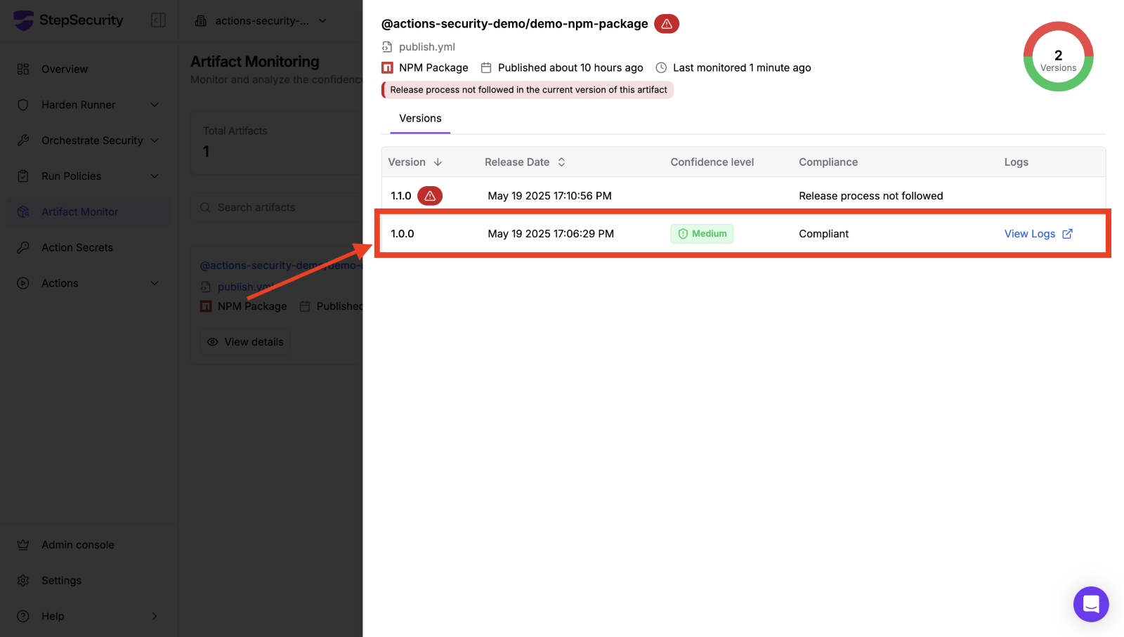This screenshot has width=1124, height=637.
Task: Click the View details button
Action: [x=245, y=342]
